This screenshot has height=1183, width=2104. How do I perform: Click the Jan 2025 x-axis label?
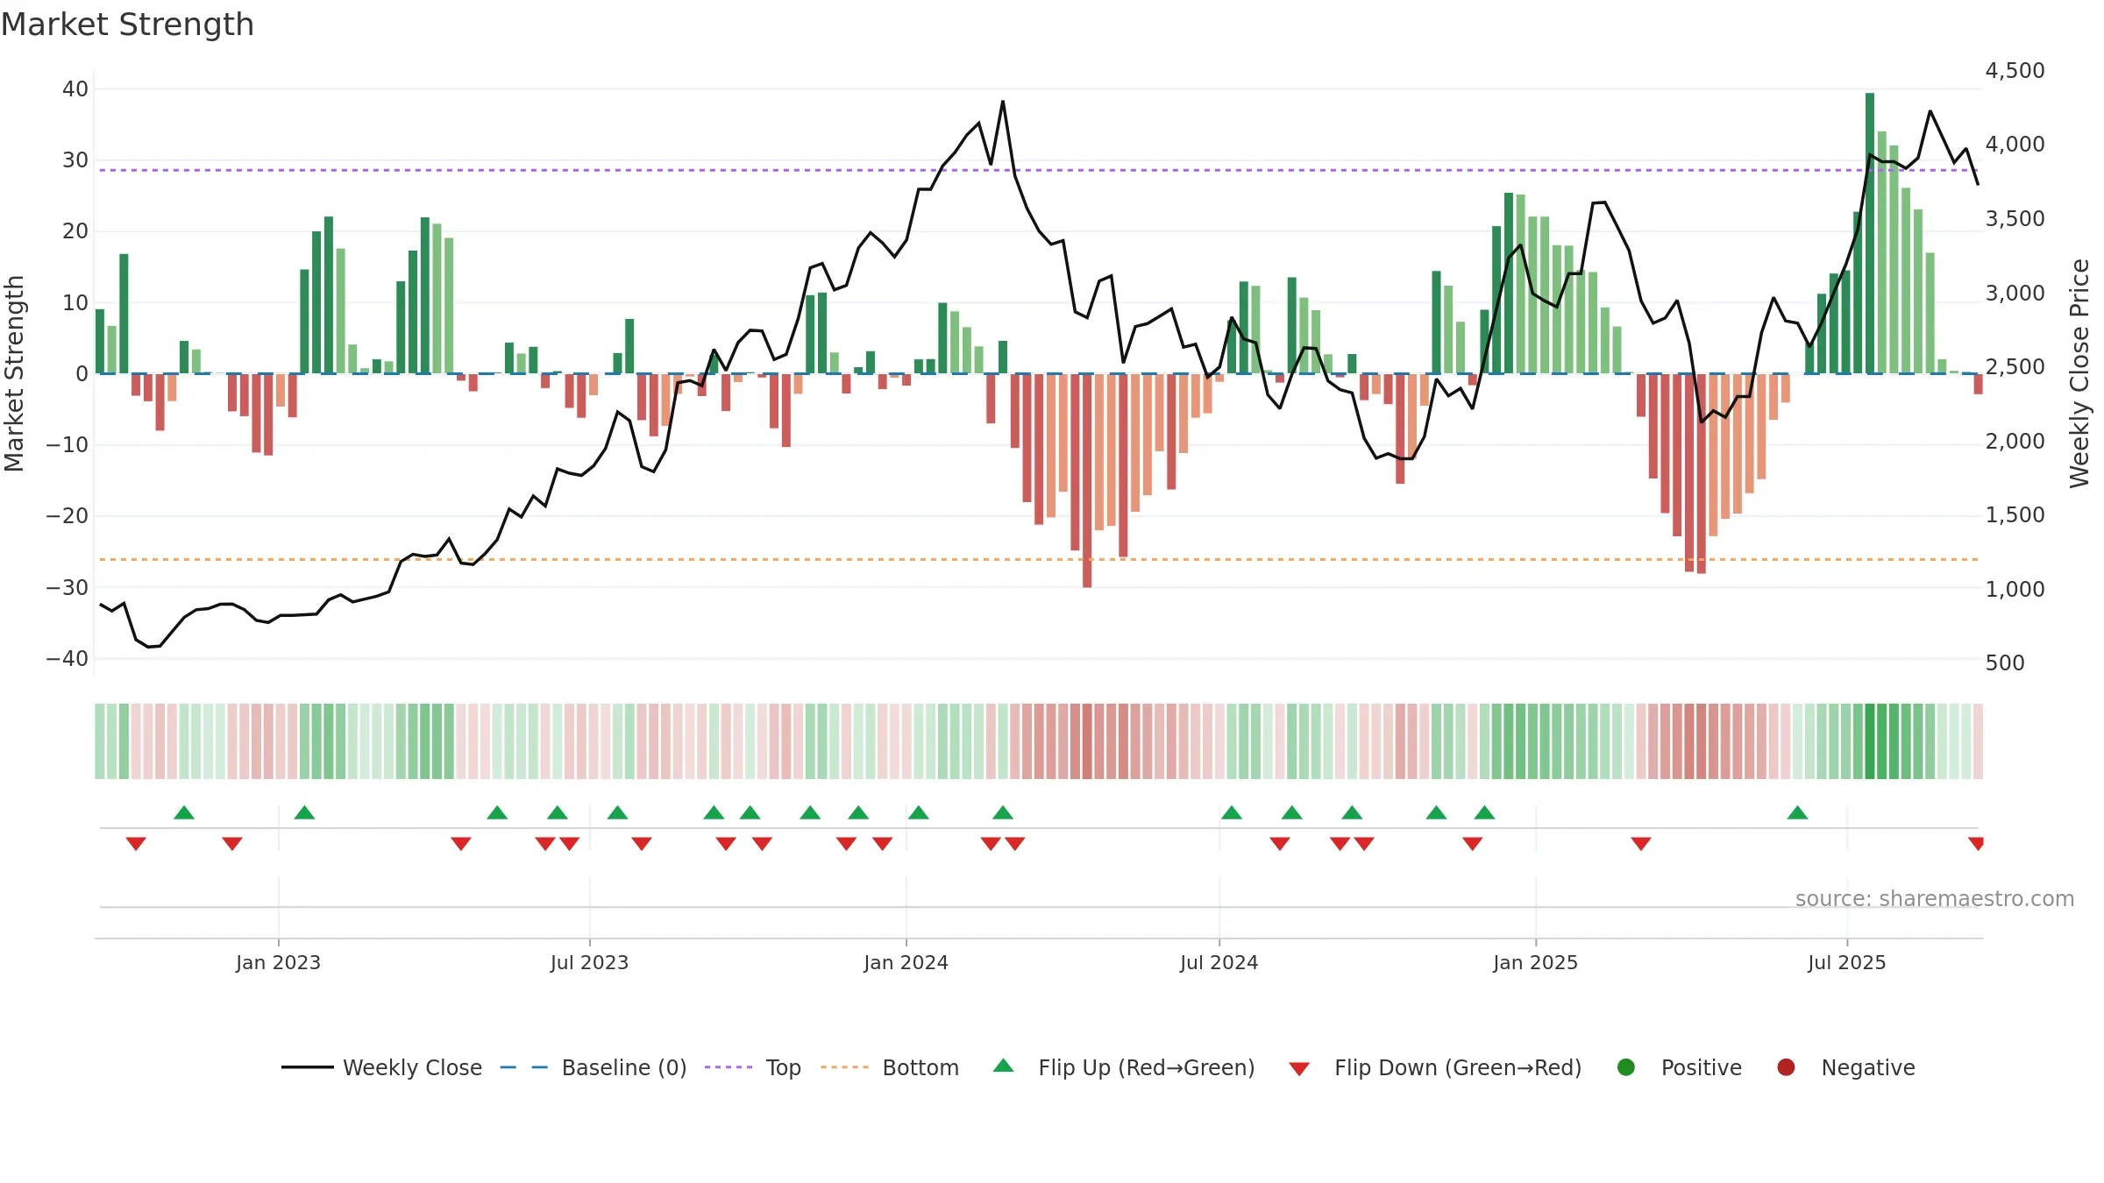pyautogui.click(x=1535, y=962)
